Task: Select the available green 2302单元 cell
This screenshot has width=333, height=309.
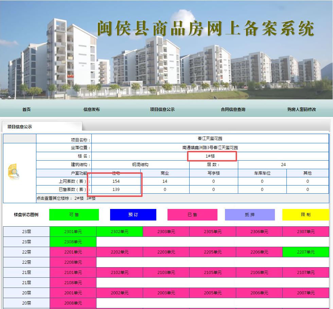Action: (120, 231)
